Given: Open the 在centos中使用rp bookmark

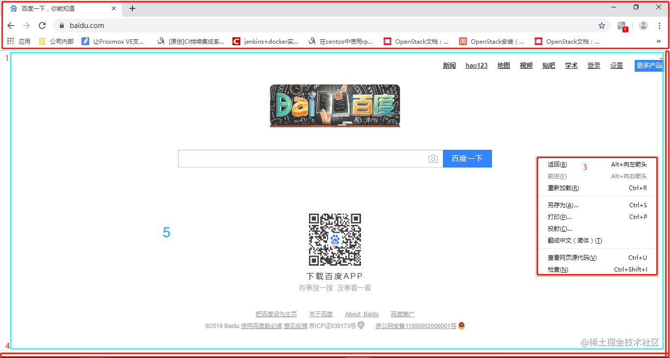Looking at the screenshot, I should pyautogui.click(x=340, y=42).
